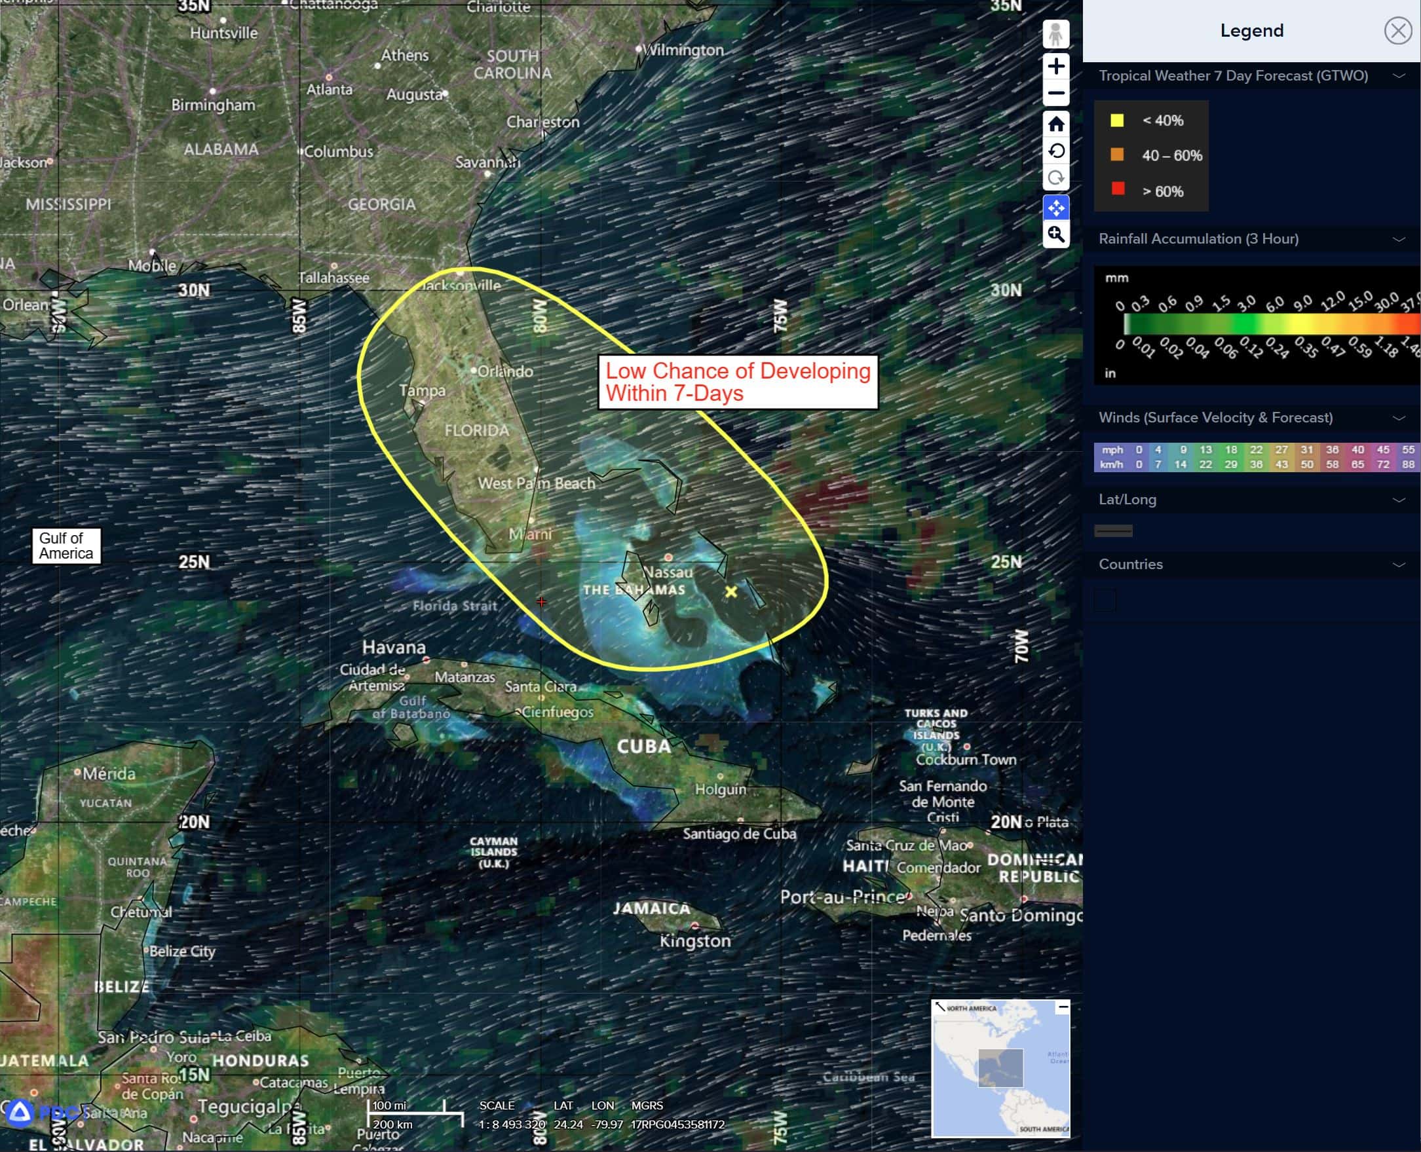1421x1152 pixels.
Task: Click the Low Chance of Developing label
Action: [x=738, y=382]
